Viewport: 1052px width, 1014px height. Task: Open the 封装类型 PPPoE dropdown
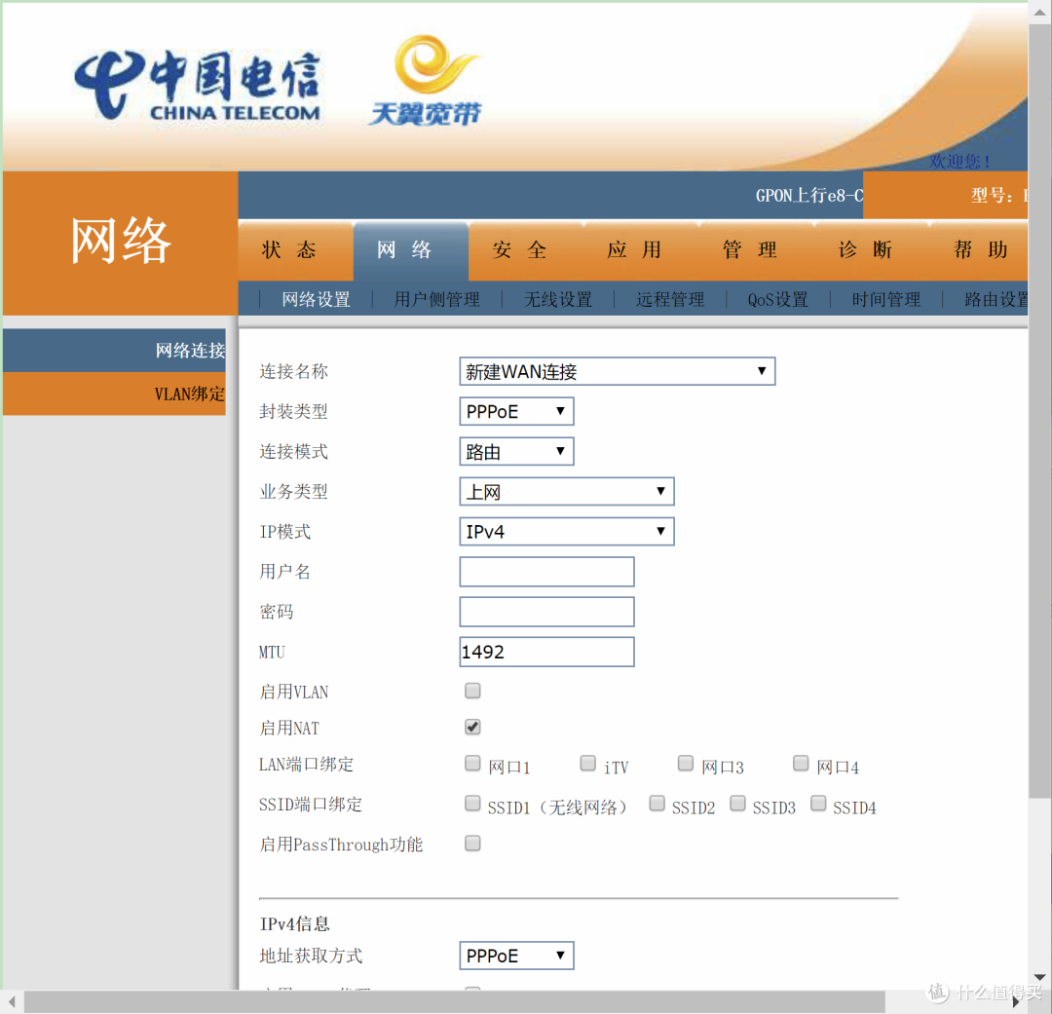(x=516, y=411)
